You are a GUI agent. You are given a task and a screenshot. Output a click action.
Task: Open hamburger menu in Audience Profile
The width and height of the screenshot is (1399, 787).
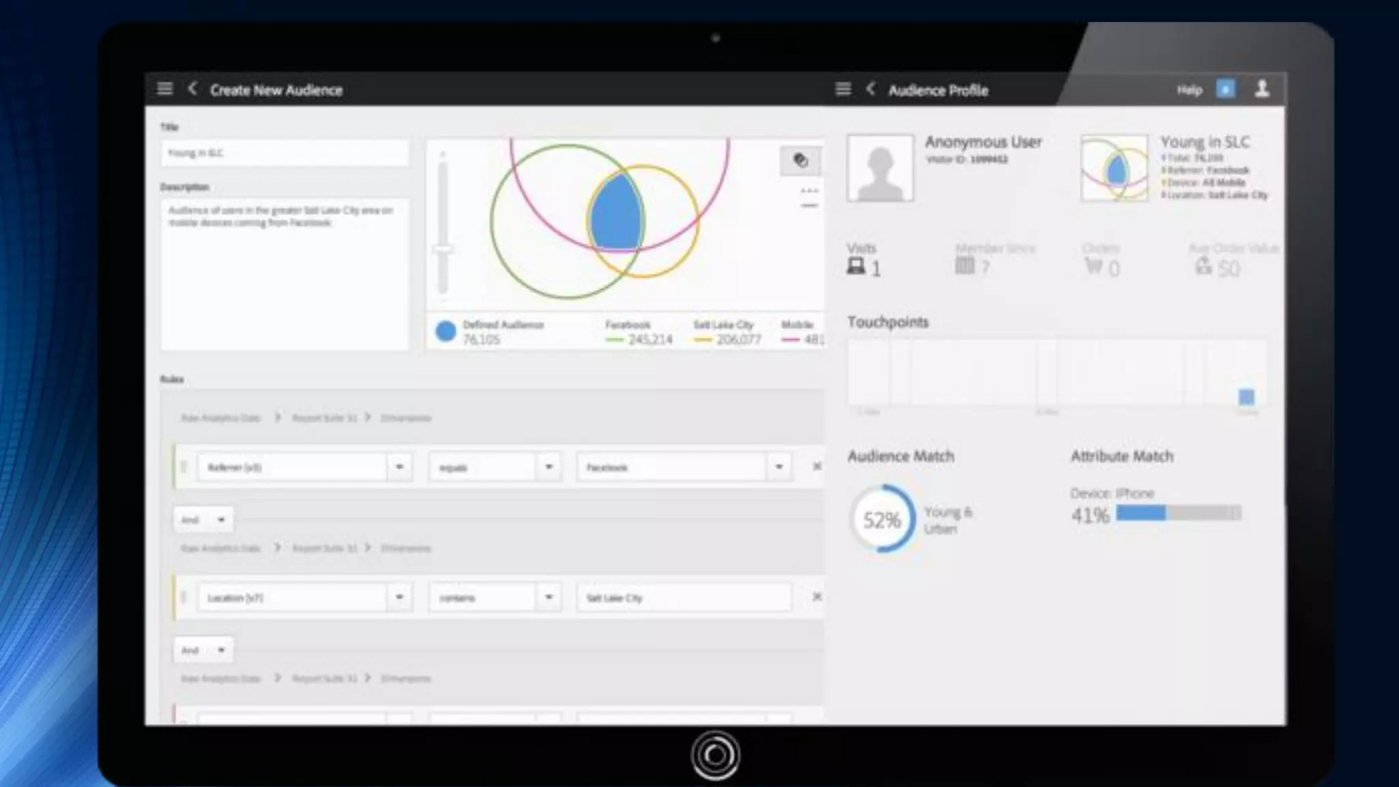pyautogui.click(x=843, y=89)
